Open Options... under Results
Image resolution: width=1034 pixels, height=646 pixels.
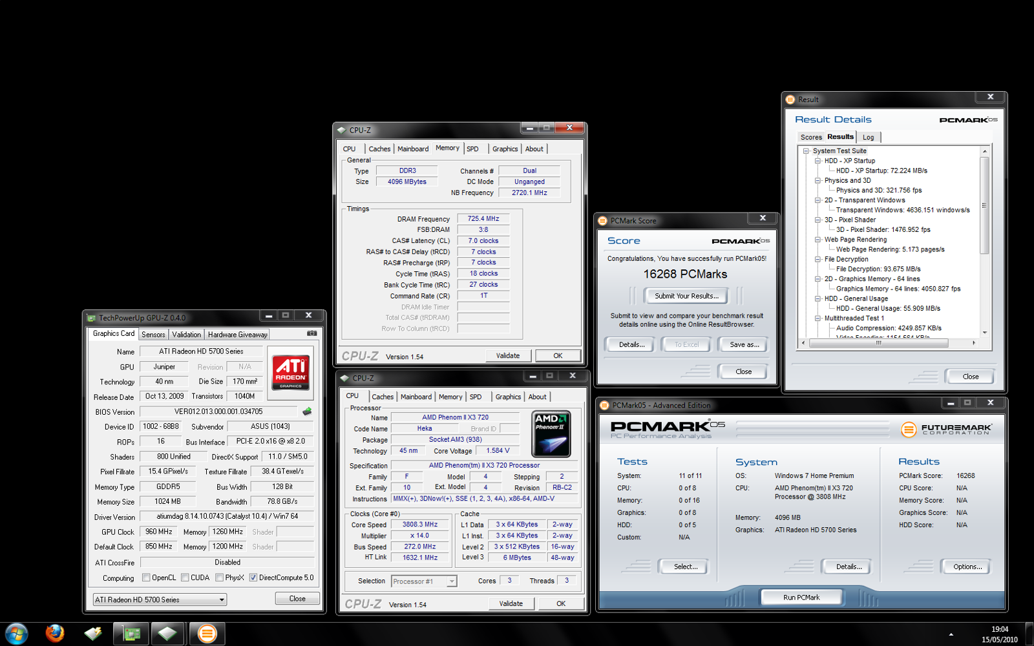pos(967,567)
